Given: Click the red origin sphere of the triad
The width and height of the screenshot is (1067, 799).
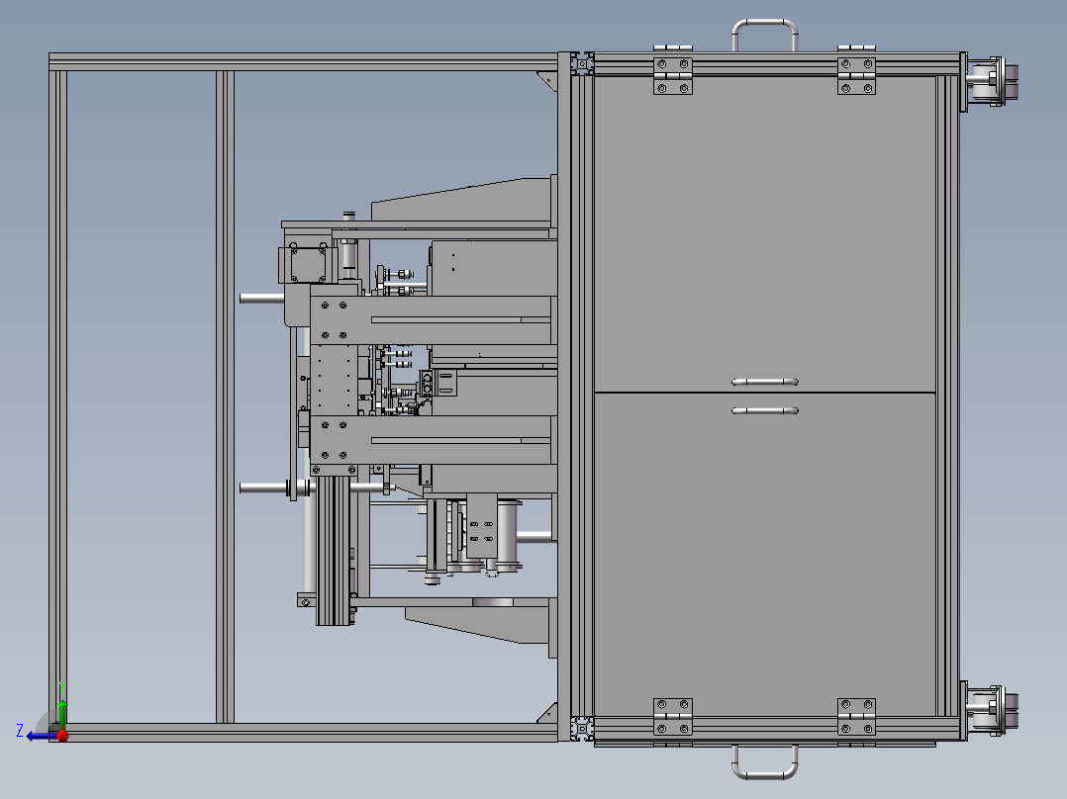Looking at the screenshot, I should pos(62,735).
